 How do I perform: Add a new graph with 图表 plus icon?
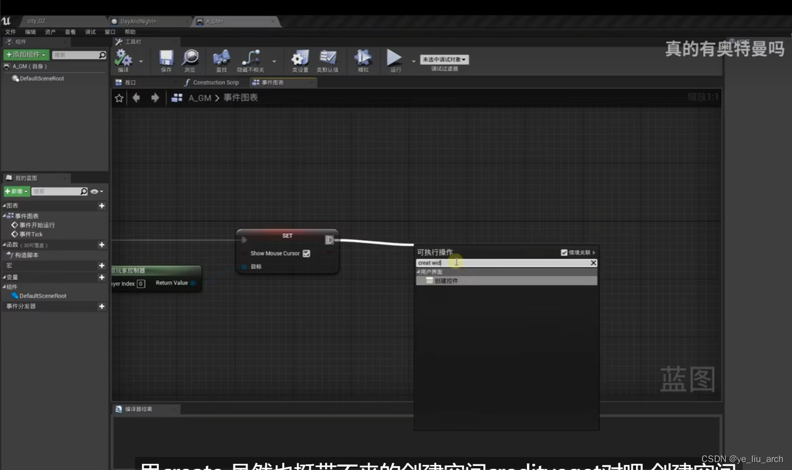[102, 206]
